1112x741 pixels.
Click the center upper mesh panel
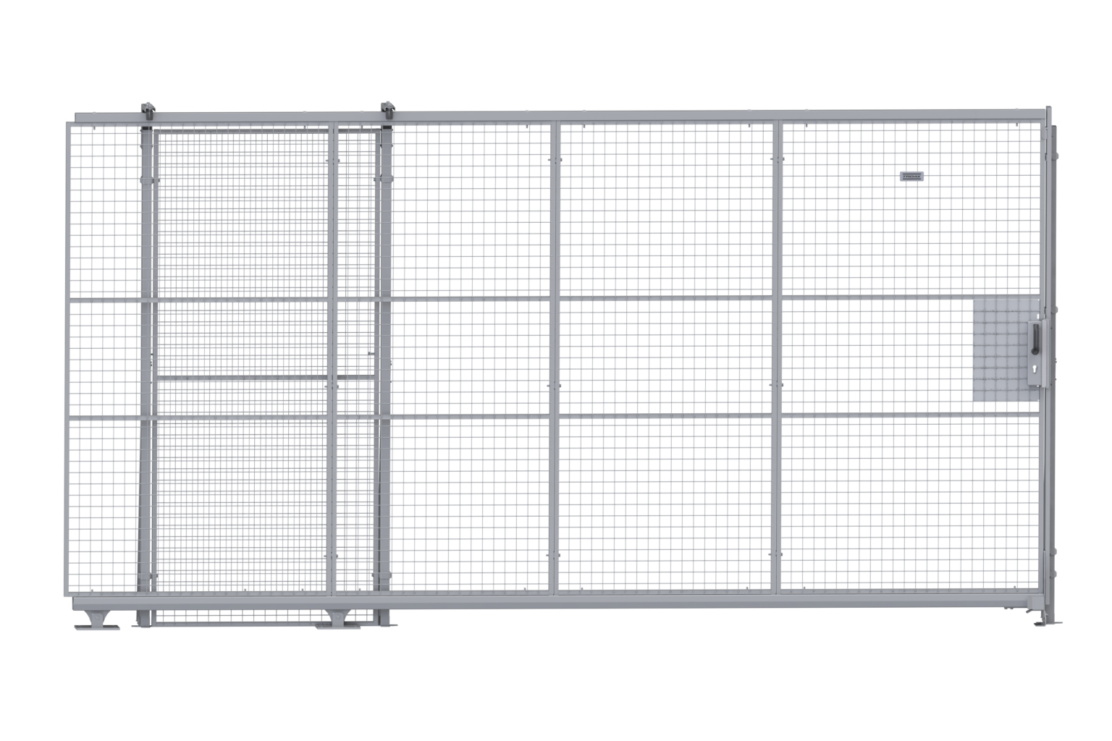click(665, 210)
